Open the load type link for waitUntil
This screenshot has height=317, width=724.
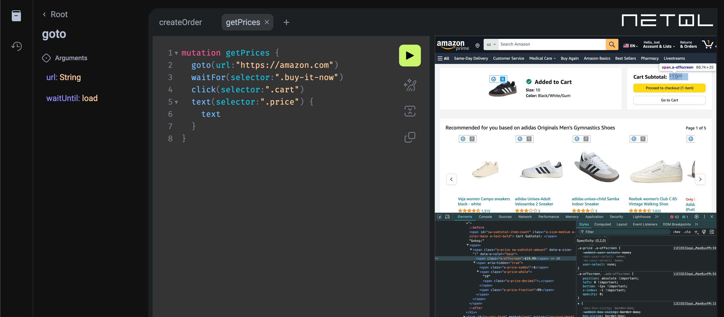(x=90, y=98)
